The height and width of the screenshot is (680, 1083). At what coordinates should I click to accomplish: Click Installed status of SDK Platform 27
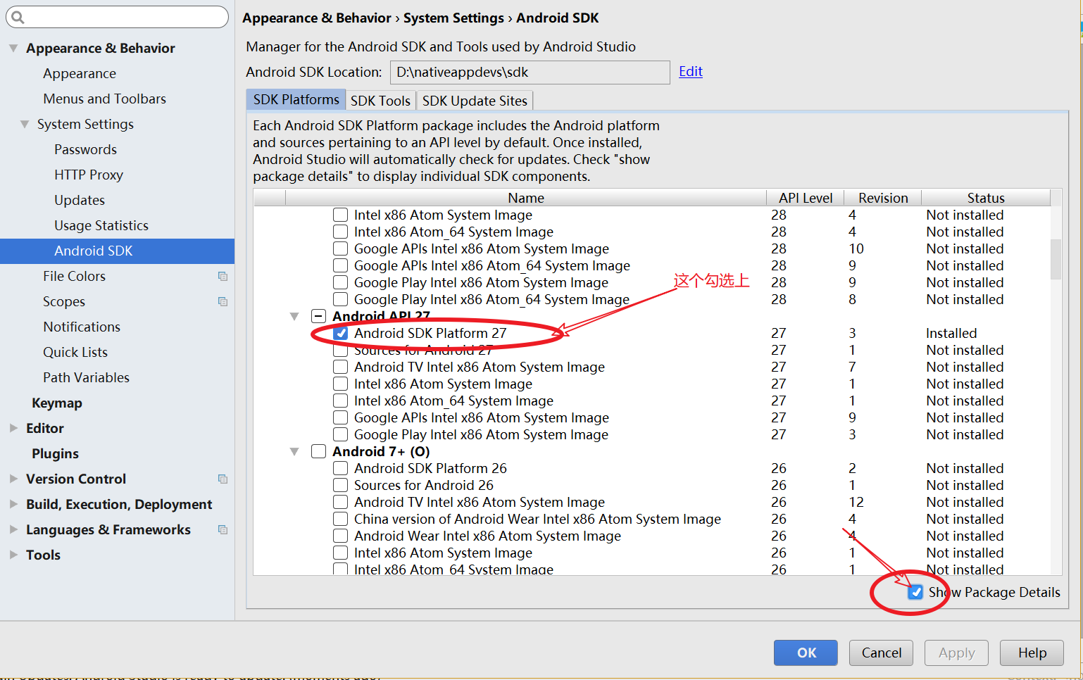click(951, 333)
